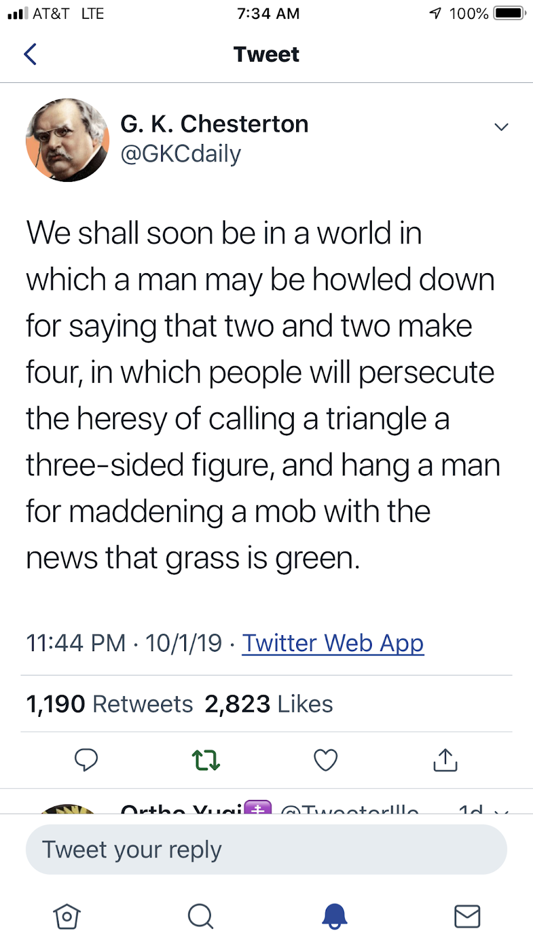Screen dimensions: 533x948
Task: View the 1,190 Retweets list
Action: click(x=110, y=704)
